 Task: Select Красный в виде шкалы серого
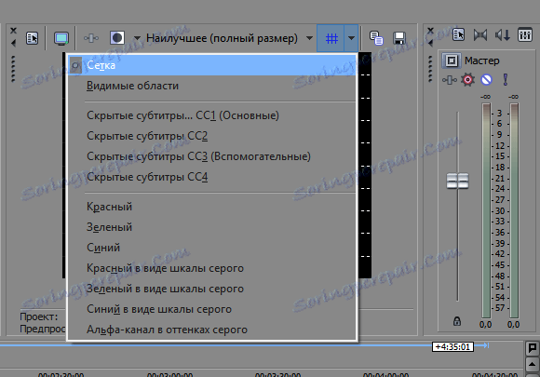[x=211, y=268]
